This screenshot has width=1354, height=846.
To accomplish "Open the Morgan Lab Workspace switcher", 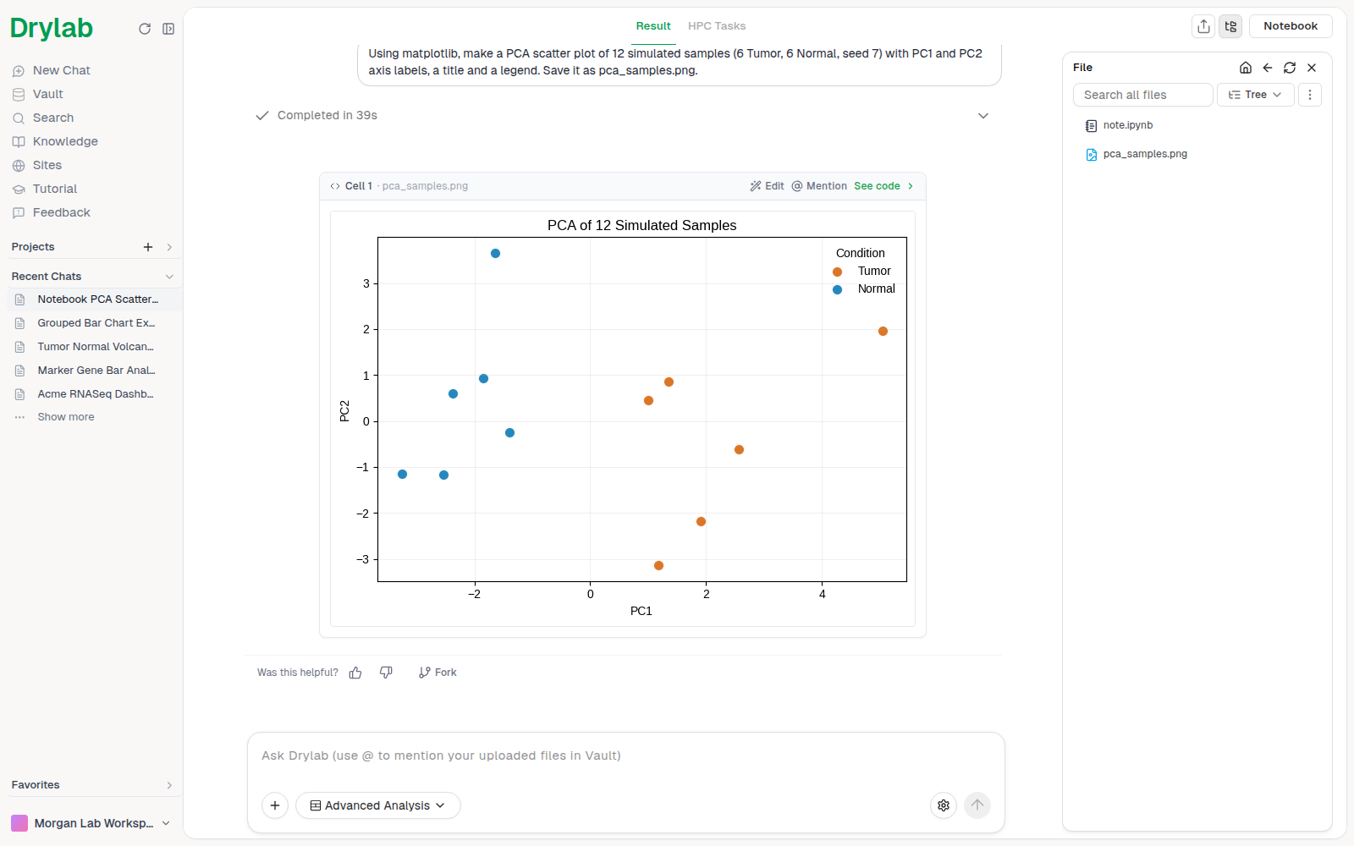I will point(91,823).
